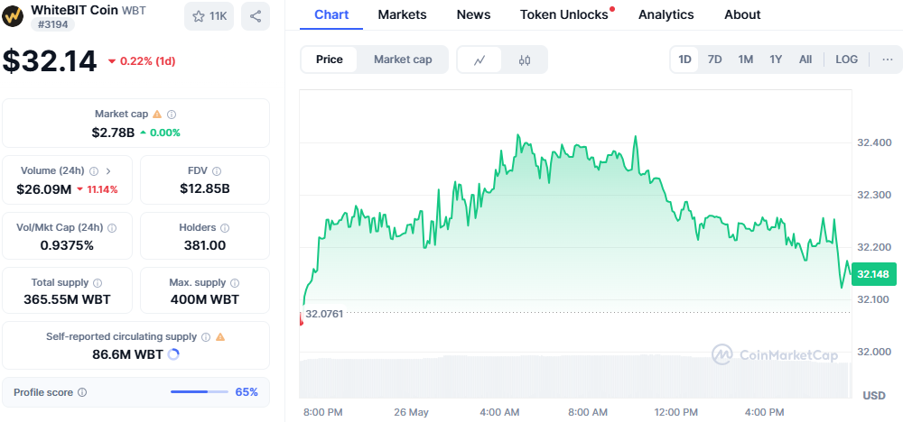Screen dimensions: 903x422
Task: Click the $32.14 price text
Action: (x=50, y=61)
